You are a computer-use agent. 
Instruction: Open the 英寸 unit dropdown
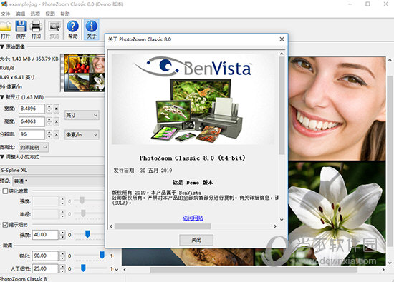point(82,115)
